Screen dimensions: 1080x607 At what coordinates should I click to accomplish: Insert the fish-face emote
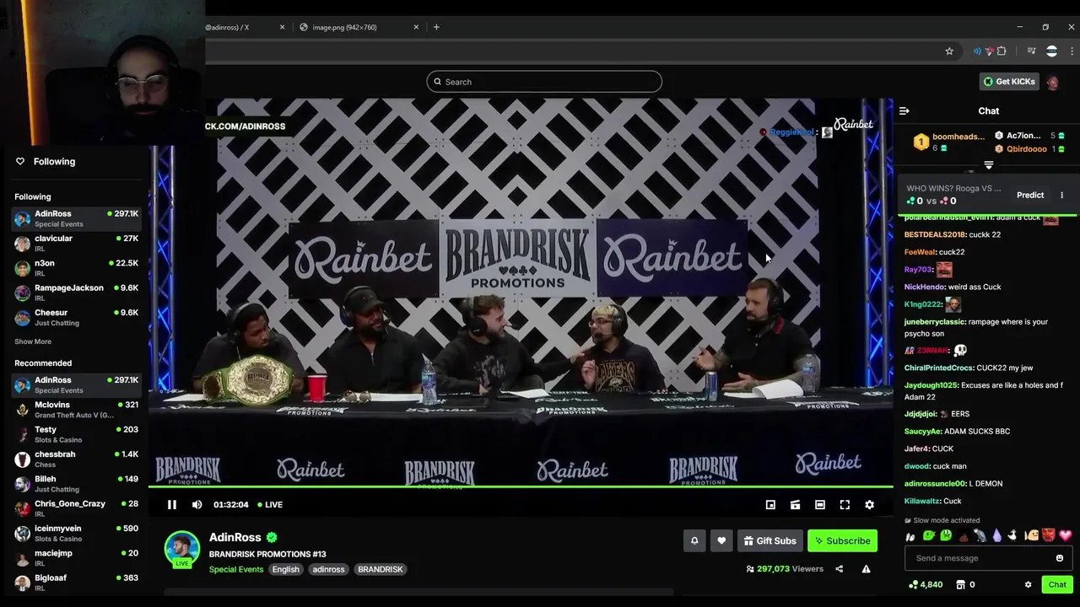pos(1031,535)
